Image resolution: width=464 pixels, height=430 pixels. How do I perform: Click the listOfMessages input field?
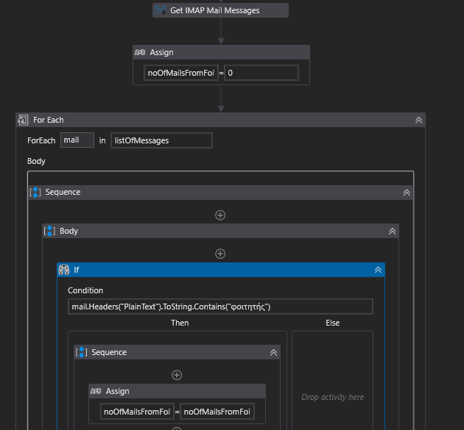coord(161,140)
